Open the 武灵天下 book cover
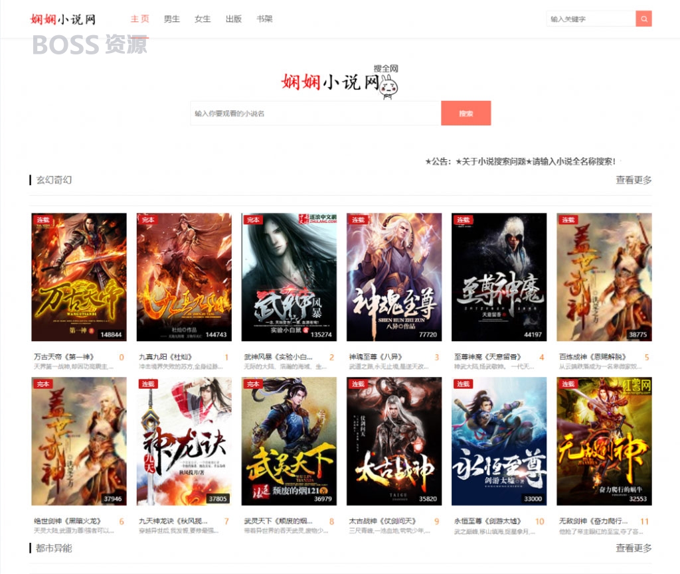This screenshot has width=680, height=574. [x=289, y=441]
